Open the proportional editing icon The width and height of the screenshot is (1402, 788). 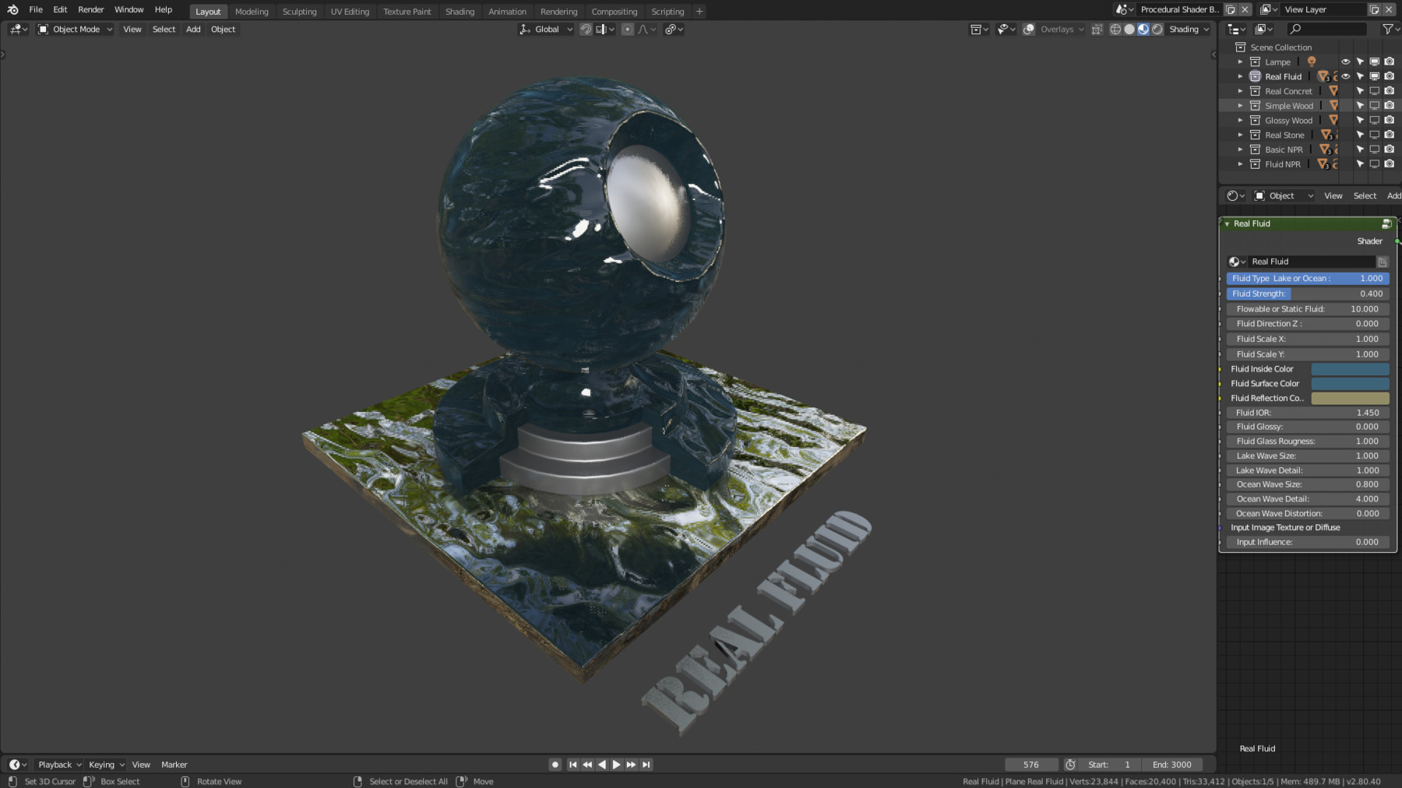click(x=628, y=29)
